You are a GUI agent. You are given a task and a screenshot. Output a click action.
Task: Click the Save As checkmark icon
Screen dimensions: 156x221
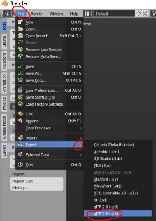click(x=20, y=73)
